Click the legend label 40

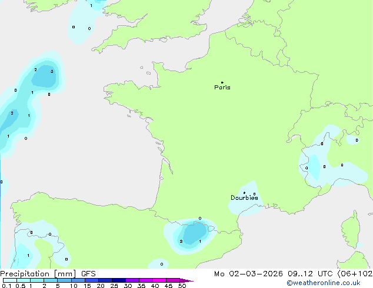(x=155, y=286)
